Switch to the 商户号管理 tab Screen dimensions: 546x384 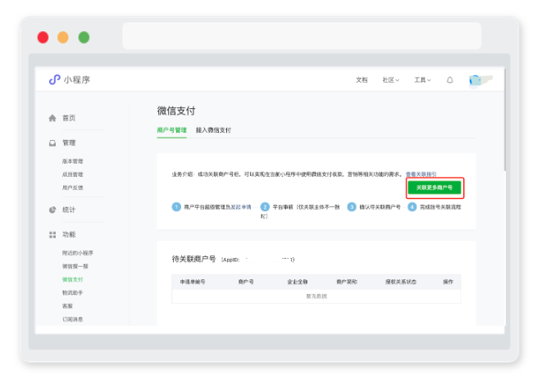(x=171, y=130)
